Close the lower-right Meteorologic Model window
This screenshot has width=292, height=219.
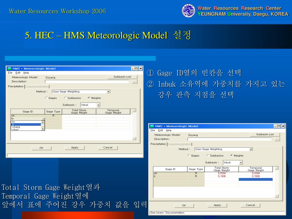(x=283, y=126)
